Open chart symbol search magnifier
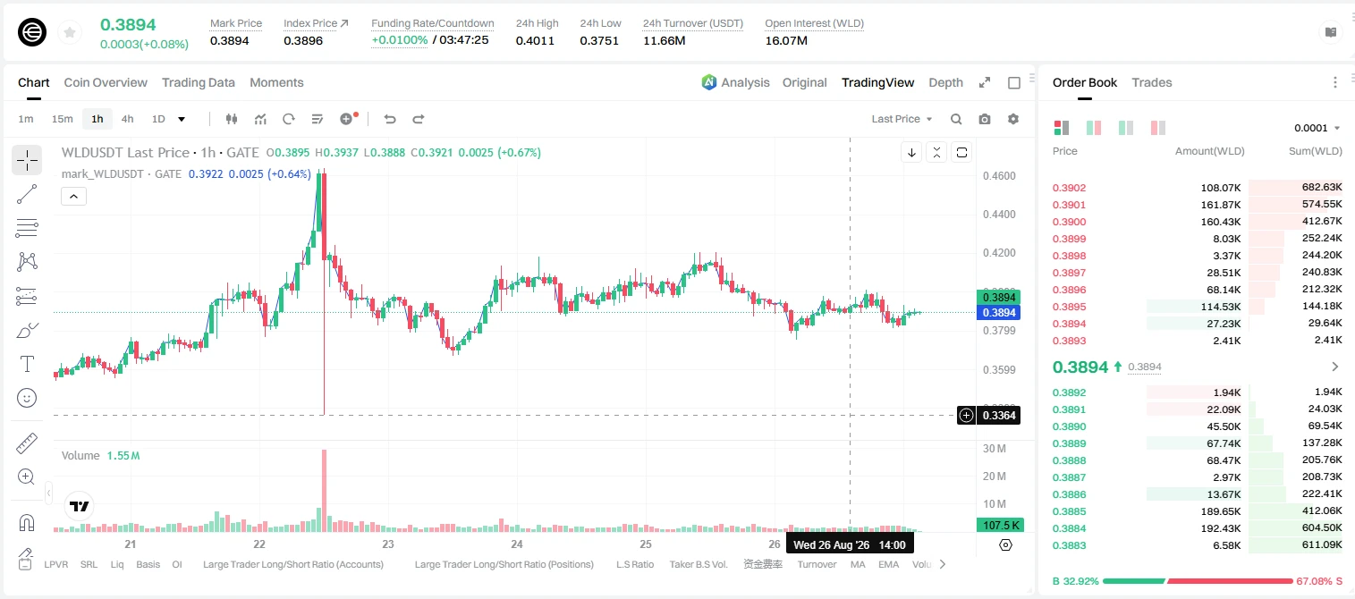Viewport: 1355px width, 599px height. (x=956, y=119)
